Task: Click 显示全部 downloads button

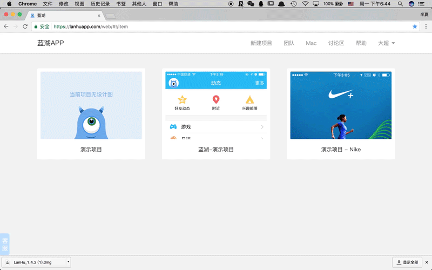Action: point(407,262)
